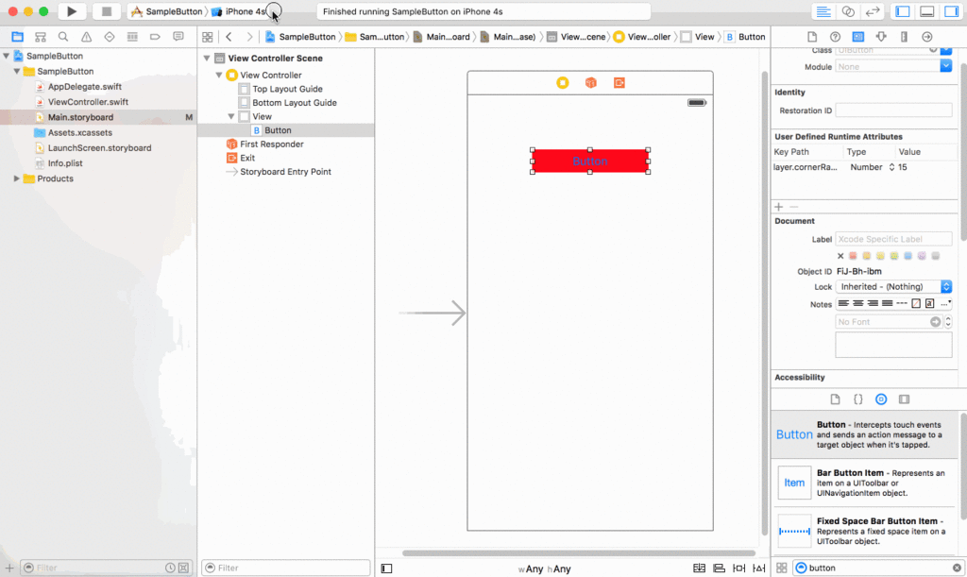Open the Number type selector
This screenshot has width=967, height=577.
[x=891, y=167]
